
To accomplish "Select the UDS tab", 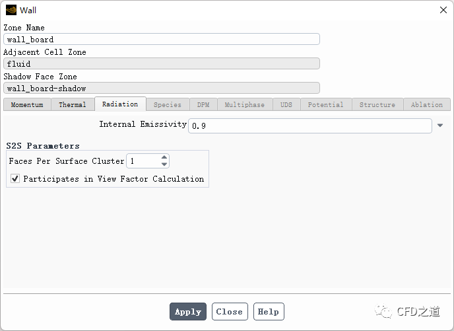I will 286,104.
